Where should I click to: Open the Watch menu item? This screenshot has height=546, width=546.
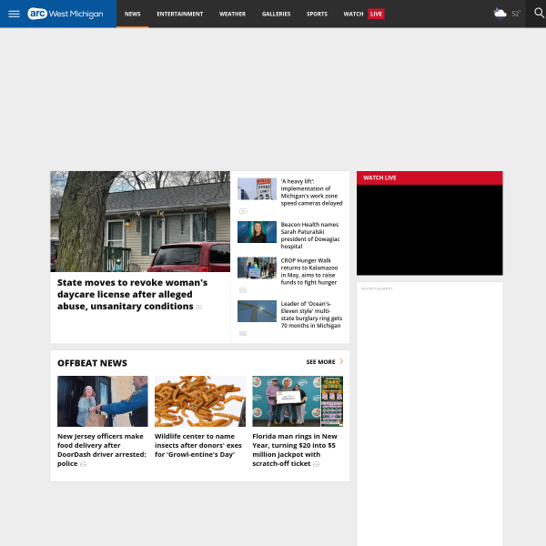click(353, 14)
